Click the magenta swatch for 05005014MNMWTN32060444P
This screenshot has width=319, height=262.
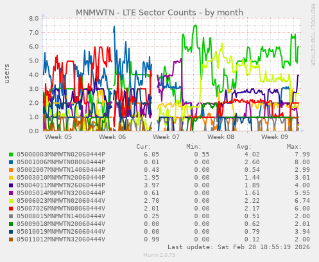tap(11, 193)
